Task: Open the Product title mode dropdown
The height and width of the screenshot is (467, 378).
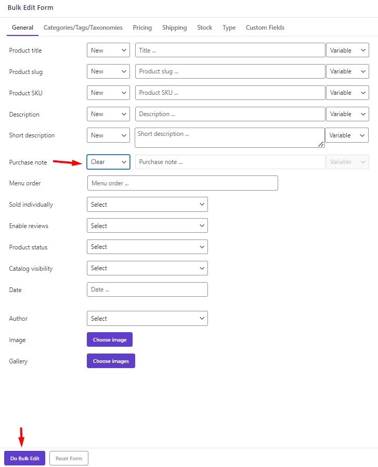Action: (108, 50)
